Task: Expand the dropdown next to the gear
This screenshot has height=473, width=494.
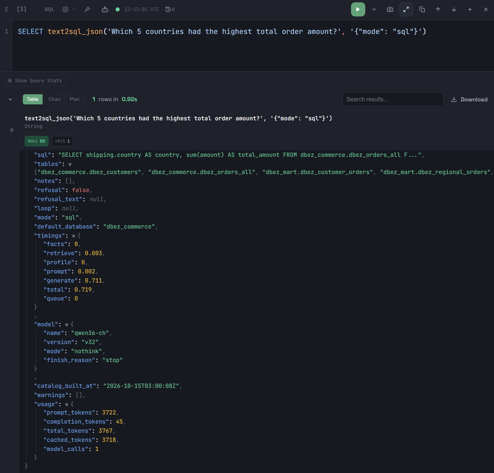Action: [74, 9]
